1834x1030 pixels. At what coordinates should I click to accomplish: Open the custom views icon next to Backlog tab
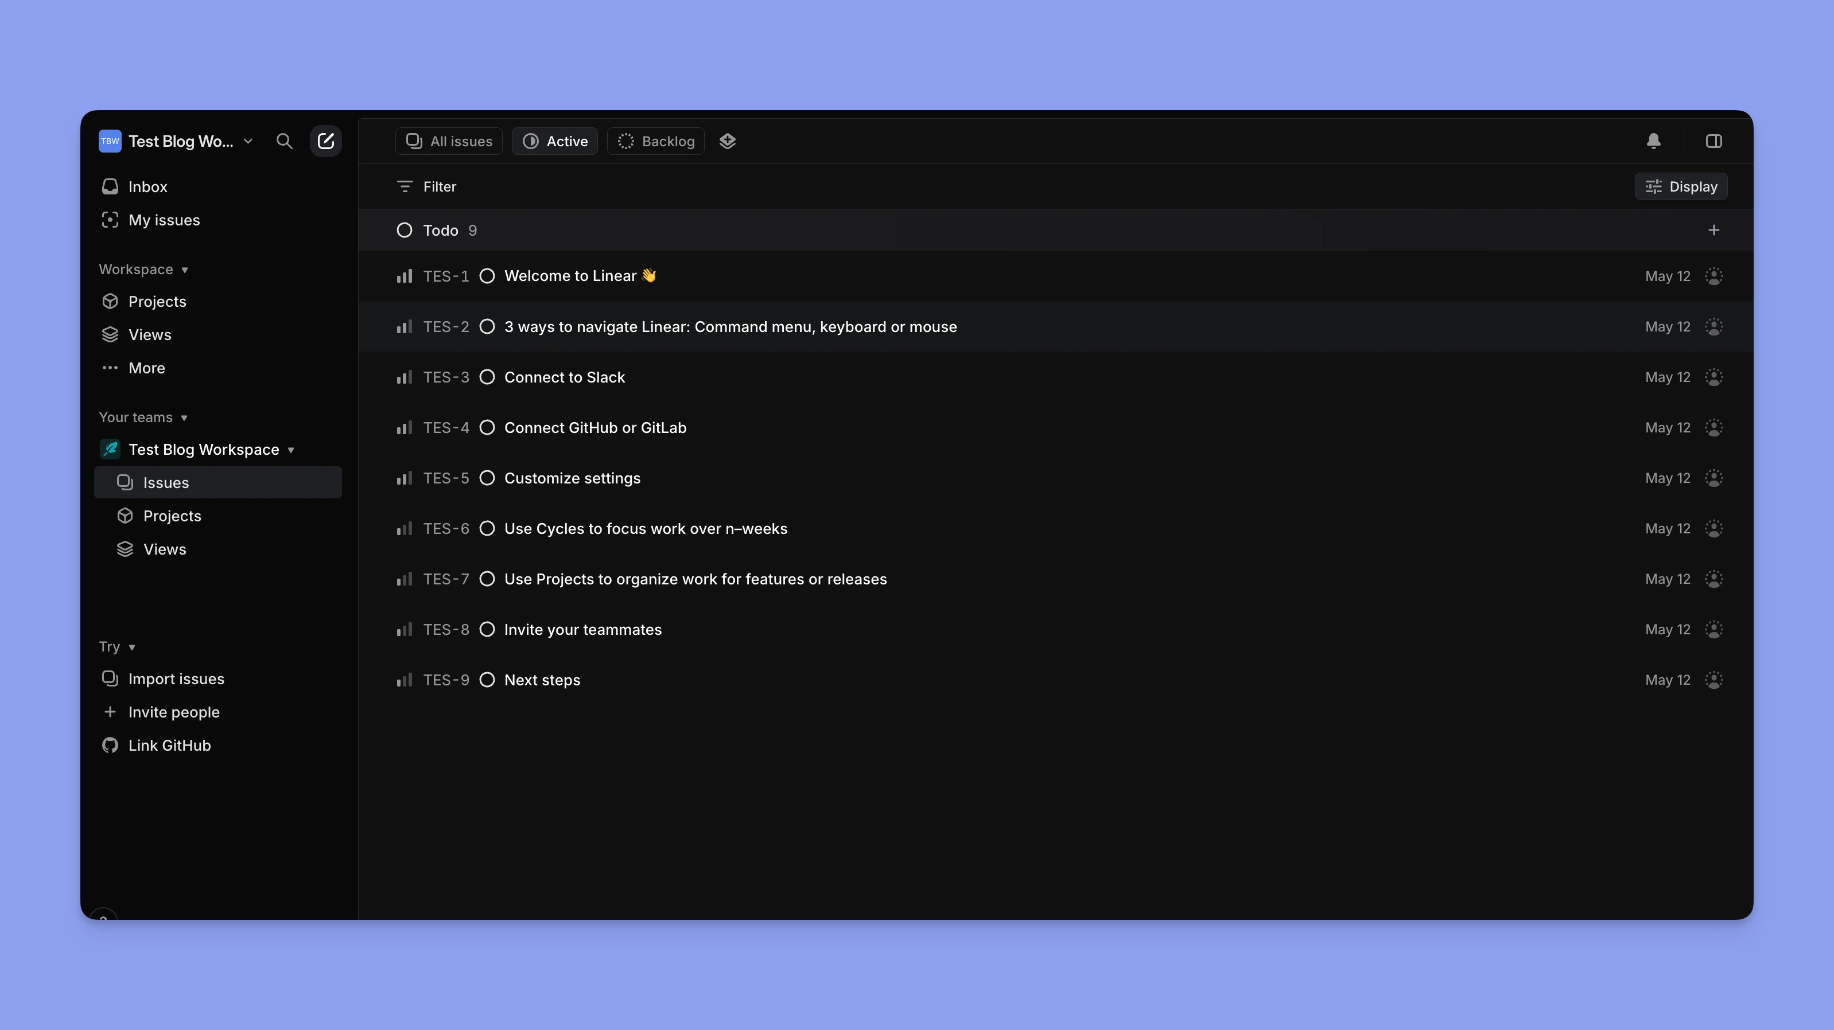click(x=728, y=141)
